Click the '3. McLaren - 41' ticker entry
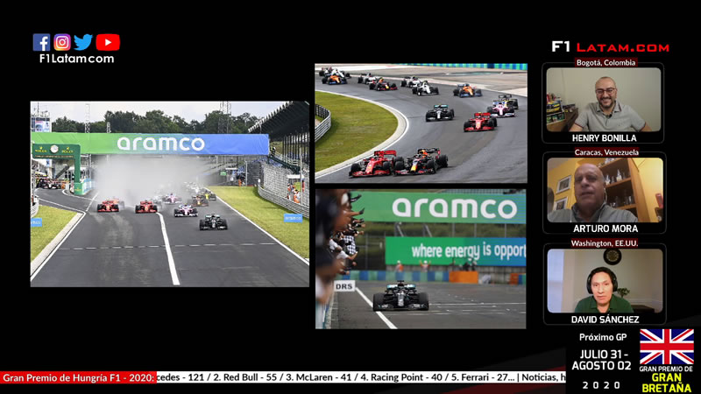Image resolution: width=701 pixels, height=394 pixels. click(x=319, y=377)
